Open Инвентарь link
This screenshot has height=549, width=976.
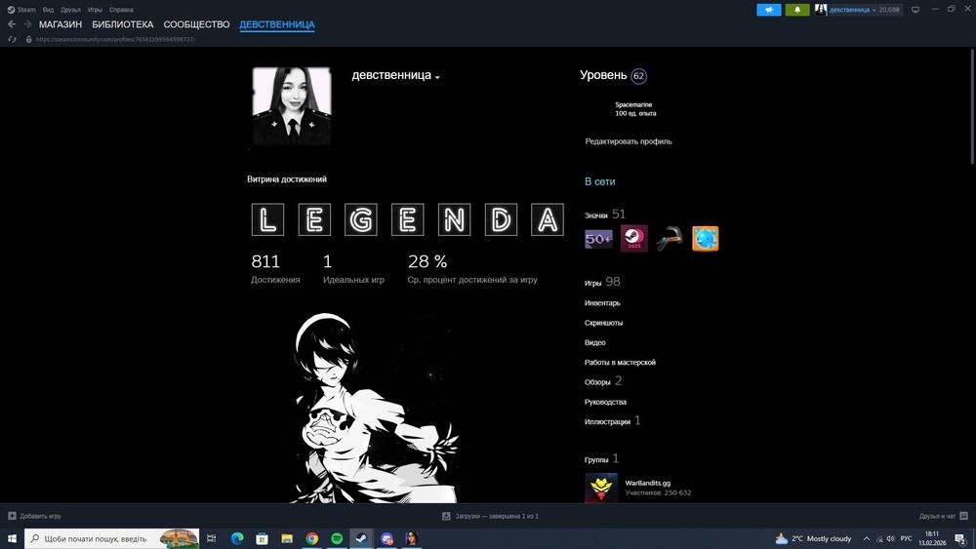pyautogui.click(x=602, y=303)
